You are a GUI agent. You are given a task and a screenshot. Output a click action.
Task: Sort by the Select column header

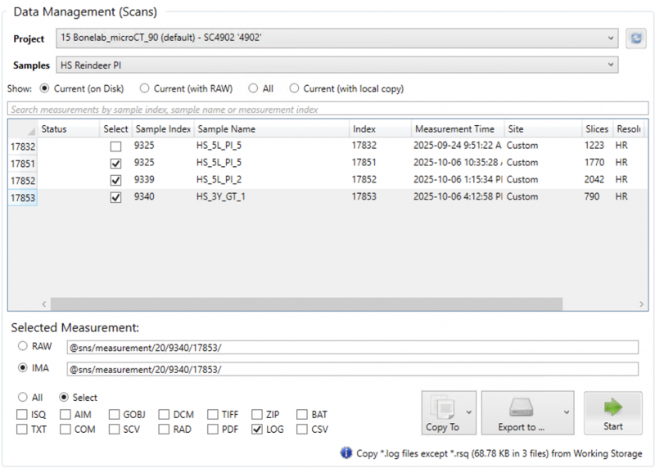click(x=115, y=129)
